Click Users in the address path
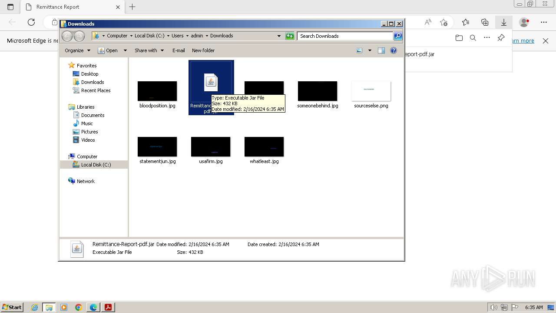This screenshot has width=556, height=313. [x=177, y=36]
